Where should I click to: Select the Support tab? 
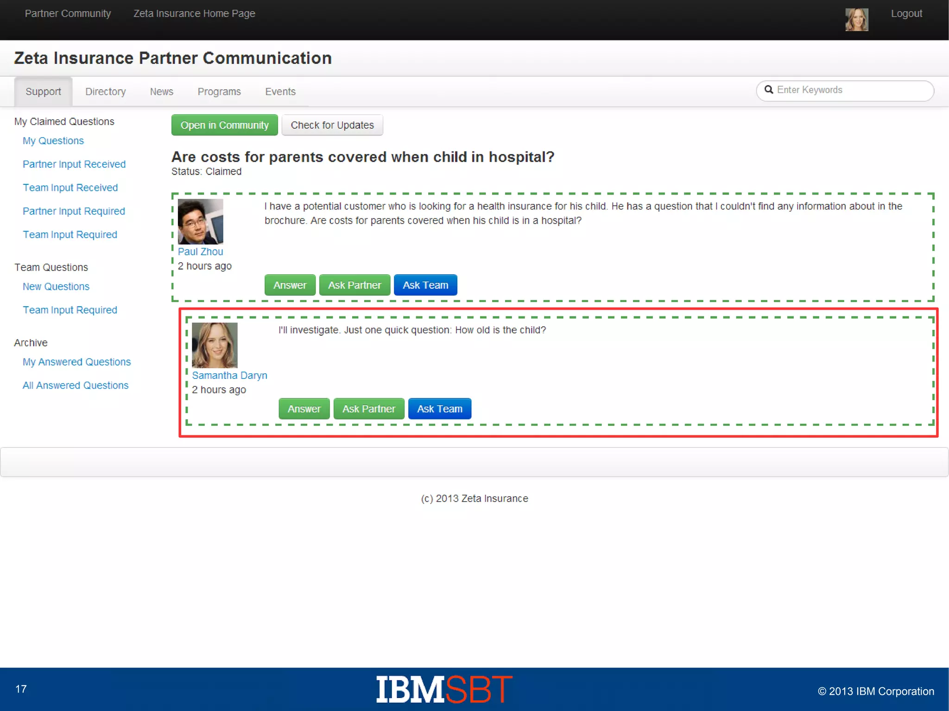tap(43, 92)
